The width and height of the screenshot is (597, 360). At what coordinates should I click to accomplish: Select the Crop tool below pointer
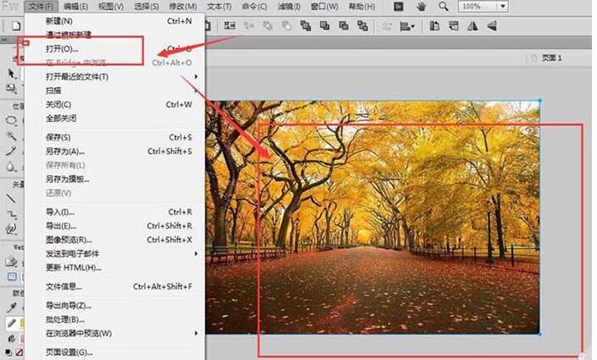point(11,88)
